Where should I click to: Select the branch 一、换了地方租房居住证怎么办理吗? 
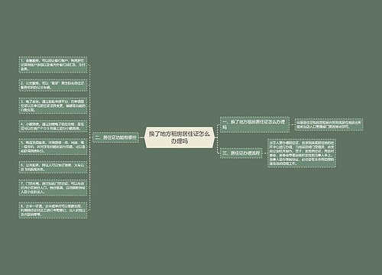click(254, 125)
